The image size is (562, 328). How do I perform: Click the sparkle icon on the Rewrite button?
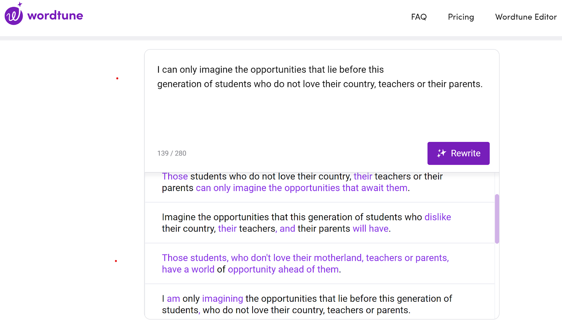pyautogui.click(x=442, y=153)
